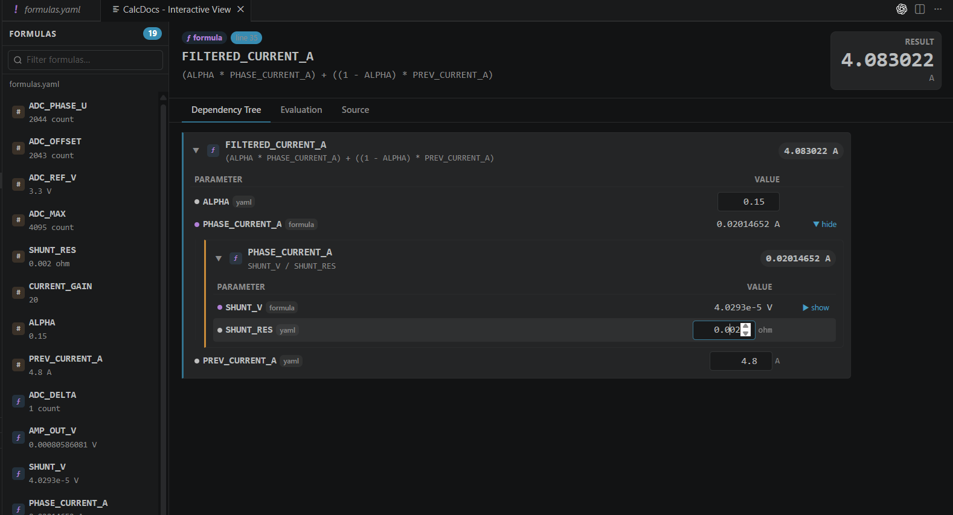Click the yaml tag next to ALPHA
953x515 pixels.
click(x=243, y=202)
